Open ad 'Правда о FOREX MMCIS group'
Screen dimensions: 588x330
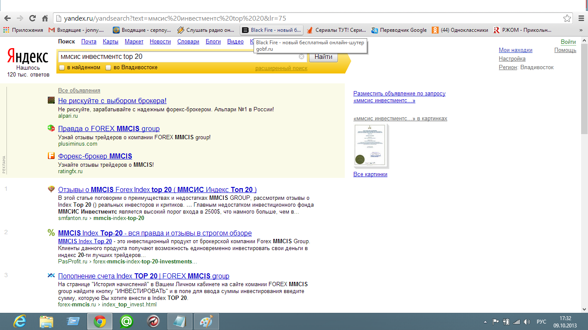click(x=109, y=128)
